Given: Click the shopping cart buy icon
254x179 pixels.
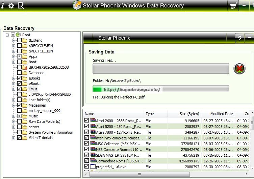Looking at the screenshot, I should pos(233,6).
